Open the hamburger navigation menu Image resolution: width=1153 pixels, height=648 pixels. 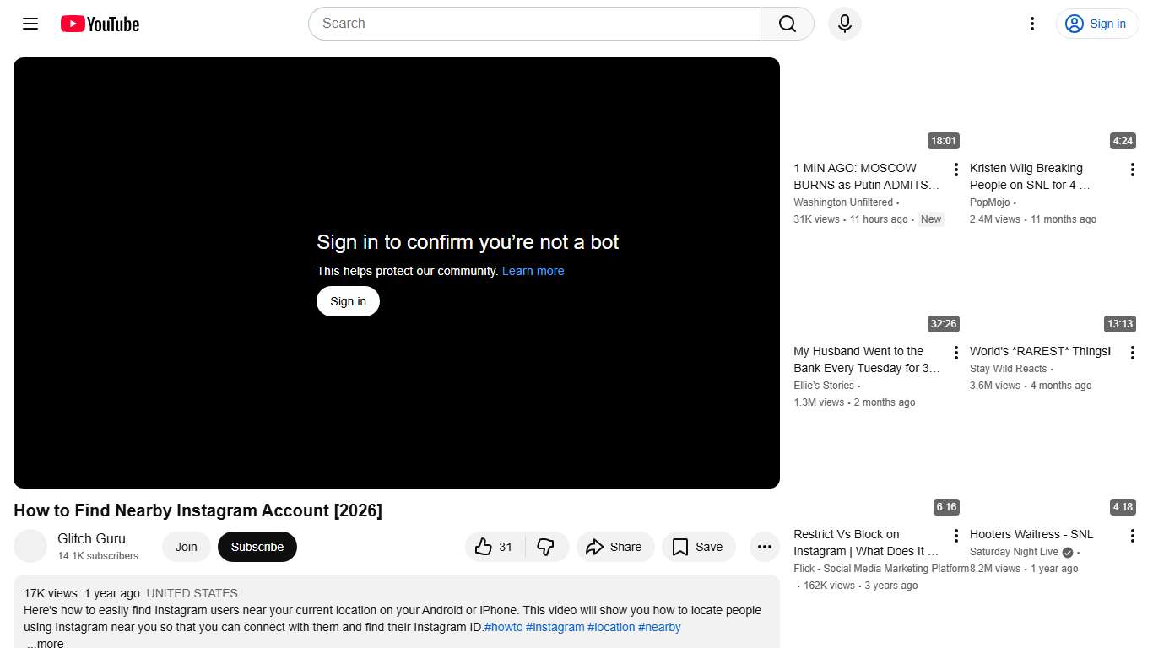pyautogui.click(x=30, y=24)
